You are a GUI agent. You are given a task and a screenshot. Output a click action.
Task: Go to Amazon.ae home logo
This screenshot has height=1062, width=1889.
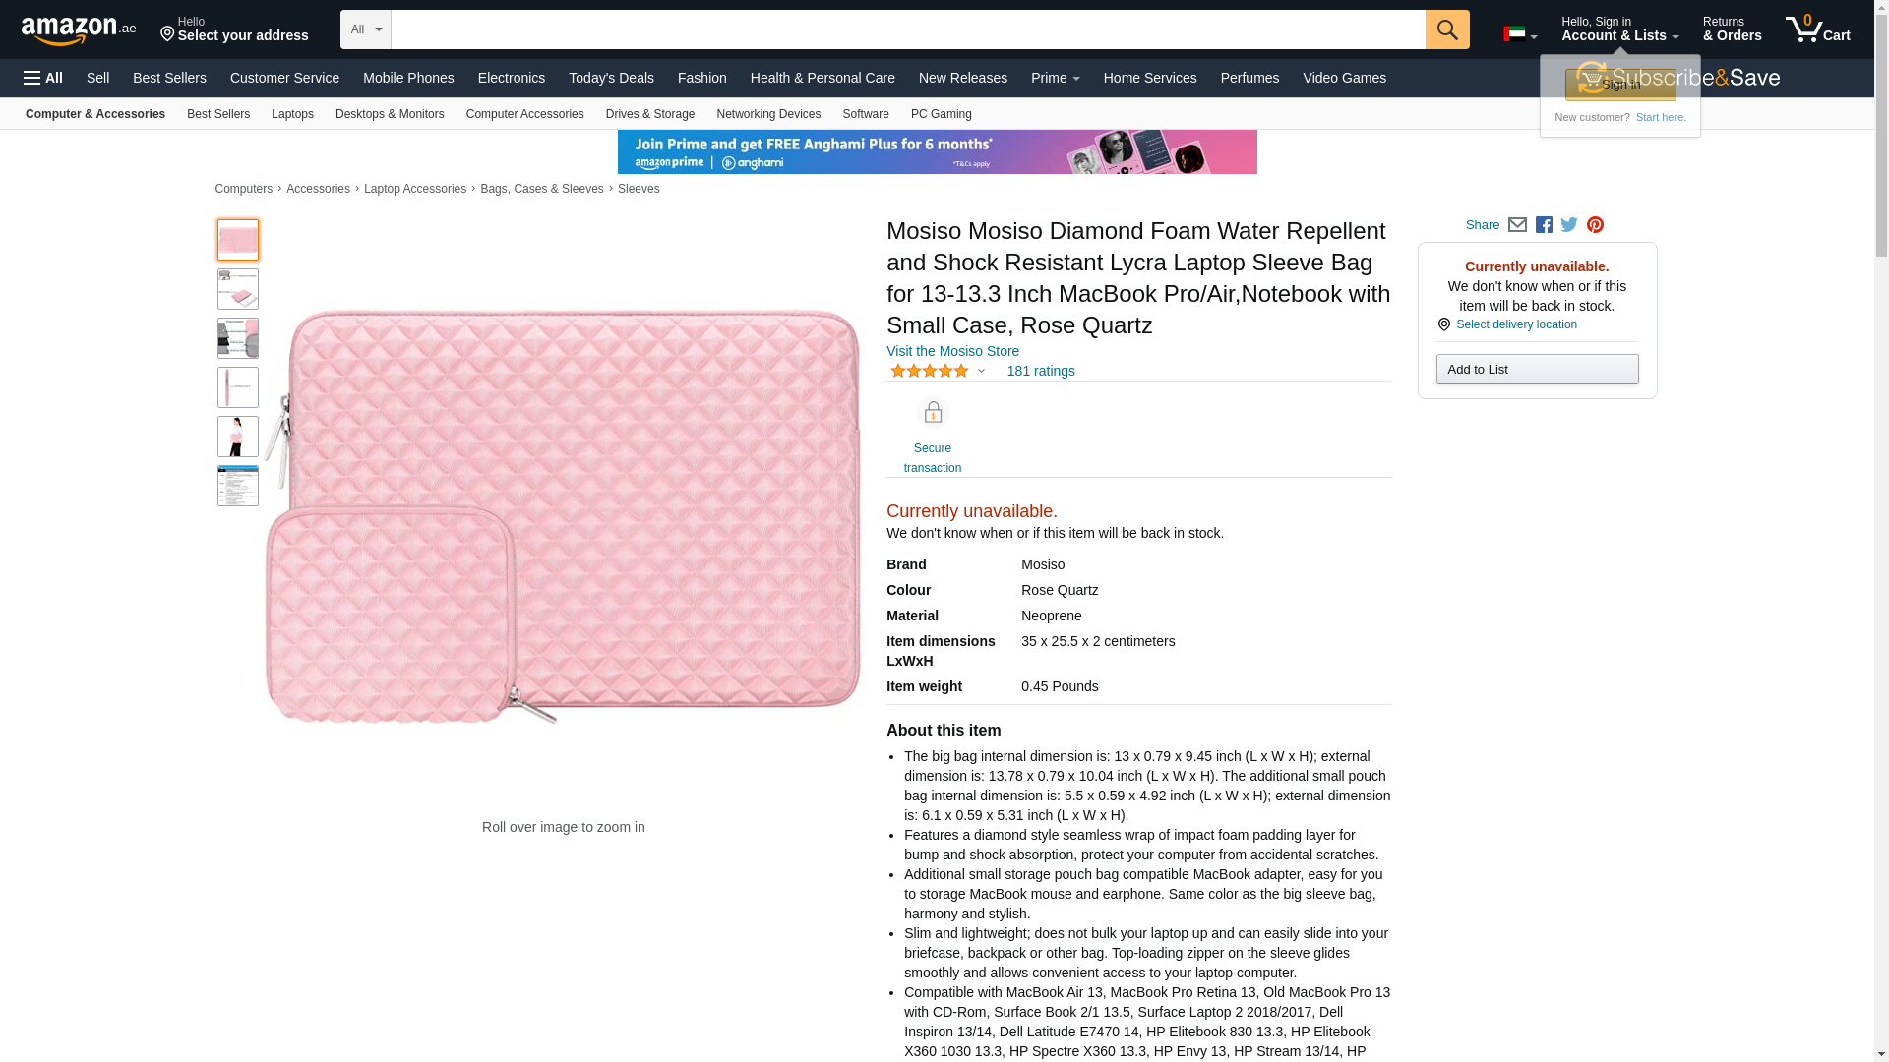click(79, 30)
